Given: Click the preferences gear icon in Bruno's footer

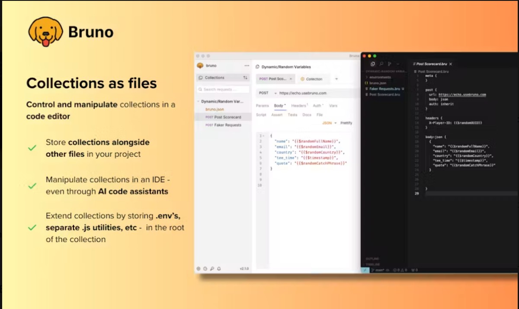Looking at the screenshot, I should click(x=199, y=268).
